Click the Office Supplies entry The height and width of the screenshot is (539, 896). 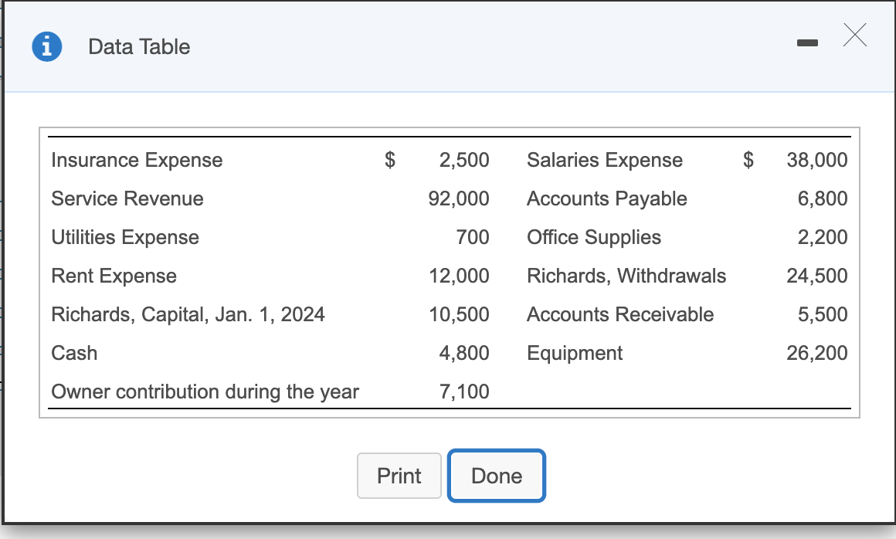(x=593, y=237)
